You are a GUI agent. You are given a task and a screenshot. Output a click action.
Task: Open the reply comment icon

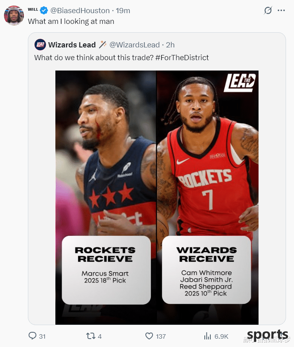(32, 336)
